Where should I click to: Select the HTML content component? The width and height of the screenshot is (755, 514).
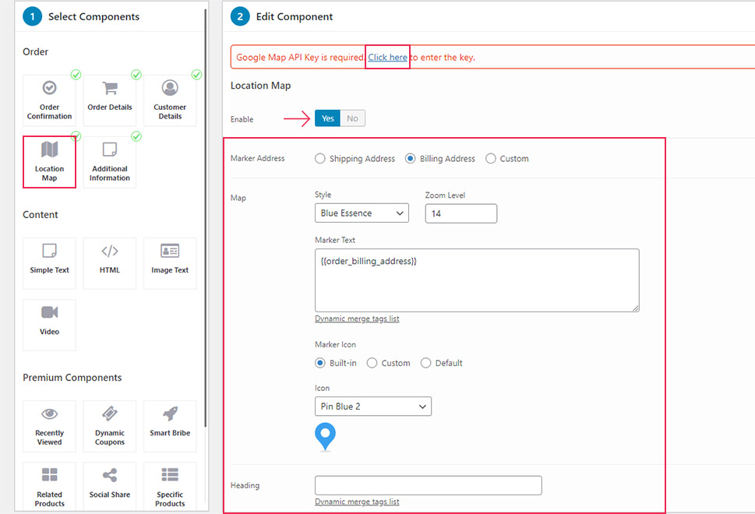tap(110, 263)
